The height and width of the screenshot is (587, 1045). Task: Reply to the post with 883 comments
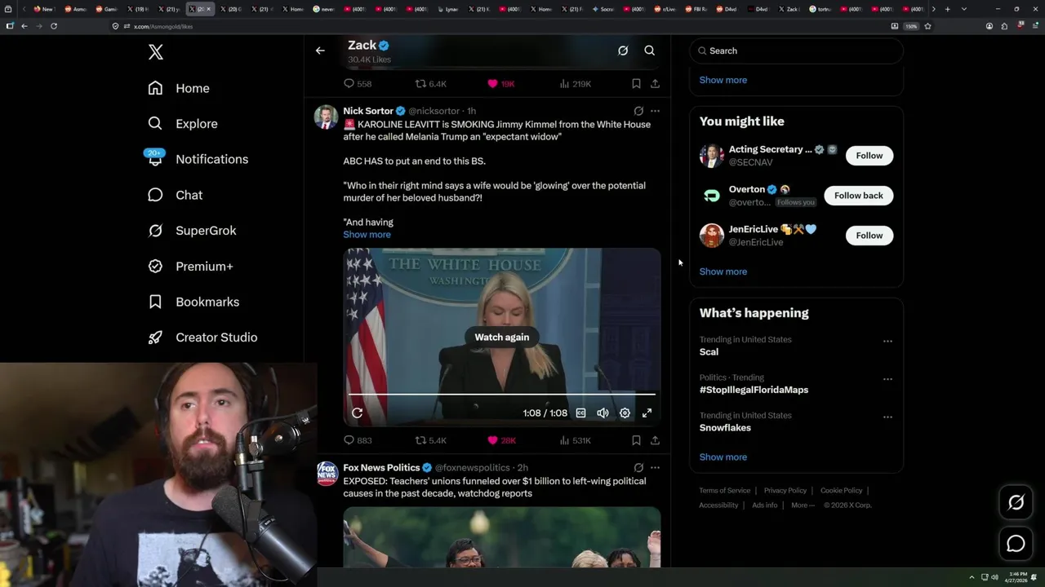(x=358, y=440)
